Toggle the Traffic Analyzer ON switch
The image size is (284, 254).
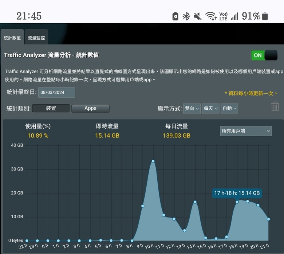tap(264, 55)
